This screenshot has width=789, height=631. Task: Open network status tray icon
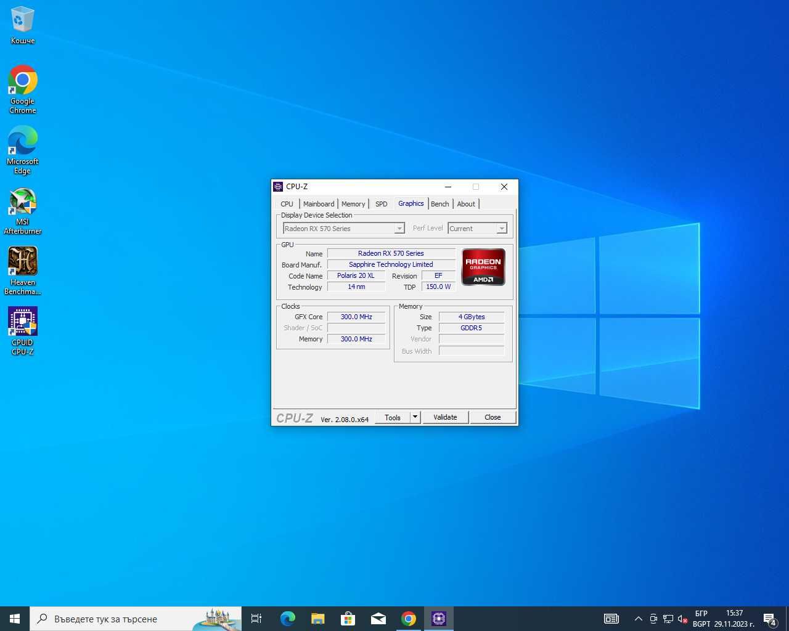tap(668, 619)
